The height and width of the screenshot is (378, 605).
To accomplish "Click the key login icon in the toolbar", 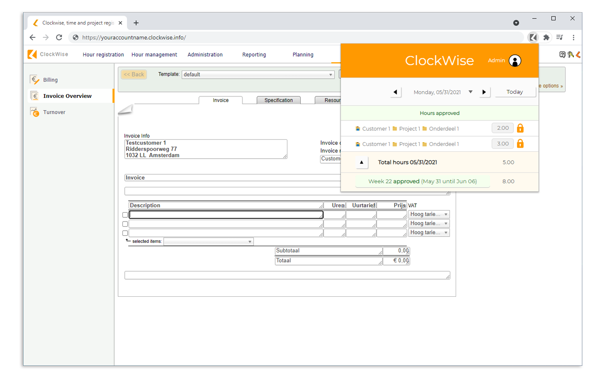I will click(x=570, y=54).
